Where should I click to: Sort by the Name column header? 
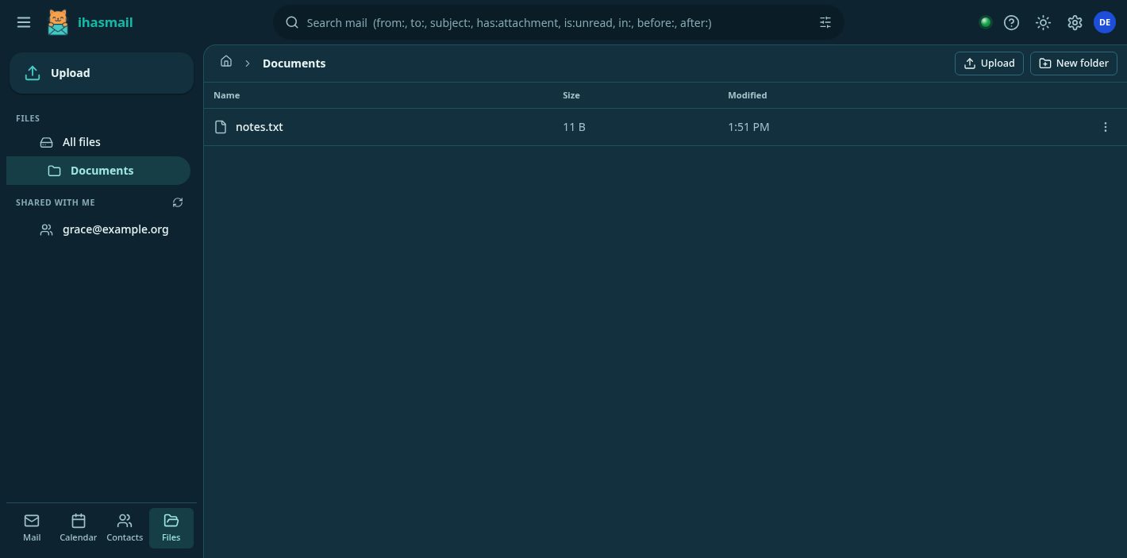click(x=226, y=95)
